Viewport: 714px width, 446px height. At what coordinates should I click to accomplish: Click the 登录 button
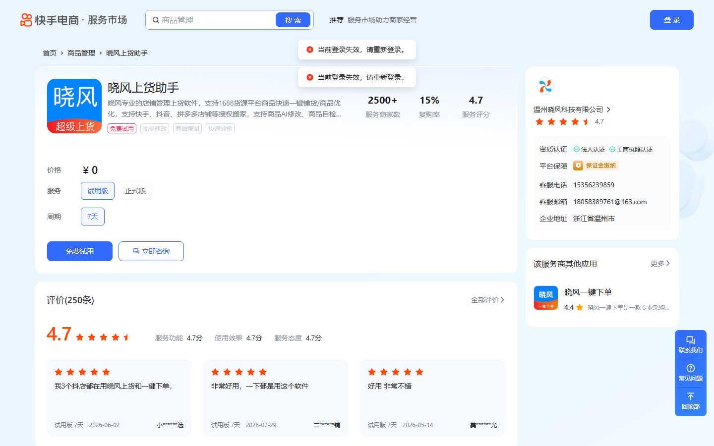pos(672,20)
